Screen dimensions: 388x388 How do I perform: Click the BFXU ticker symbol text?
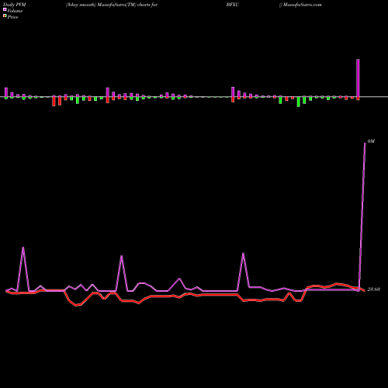[233, 5]
